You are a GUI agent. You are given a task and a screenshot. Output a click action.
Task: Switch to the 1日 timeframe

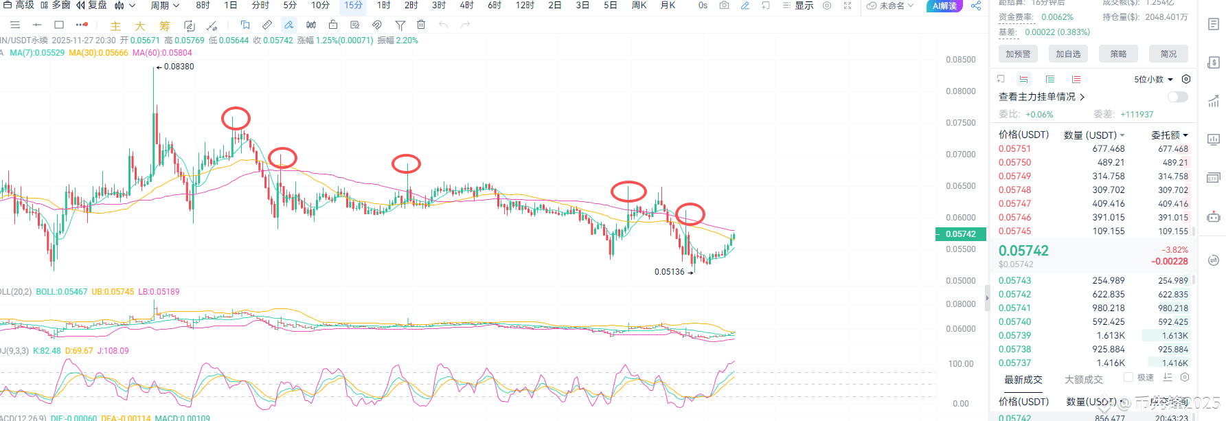pos(231,5)
